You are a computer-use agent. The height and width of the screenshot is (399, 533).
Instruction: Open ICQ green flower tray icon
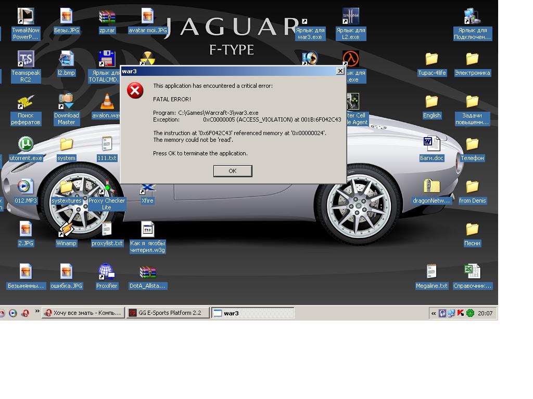click(470, 313)
